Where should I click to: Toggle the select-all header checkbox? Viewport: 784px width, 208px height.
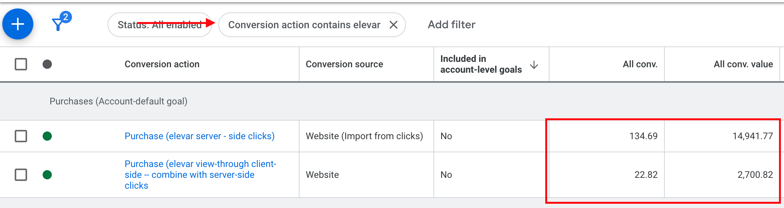pos(21,64)
